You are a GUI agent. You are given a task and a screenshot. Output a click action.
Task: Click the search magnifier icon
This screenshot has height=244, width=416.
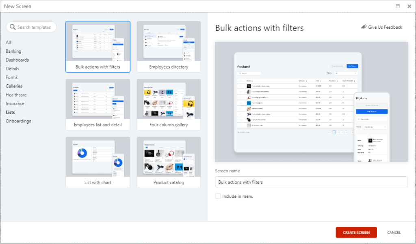point(13,27)
